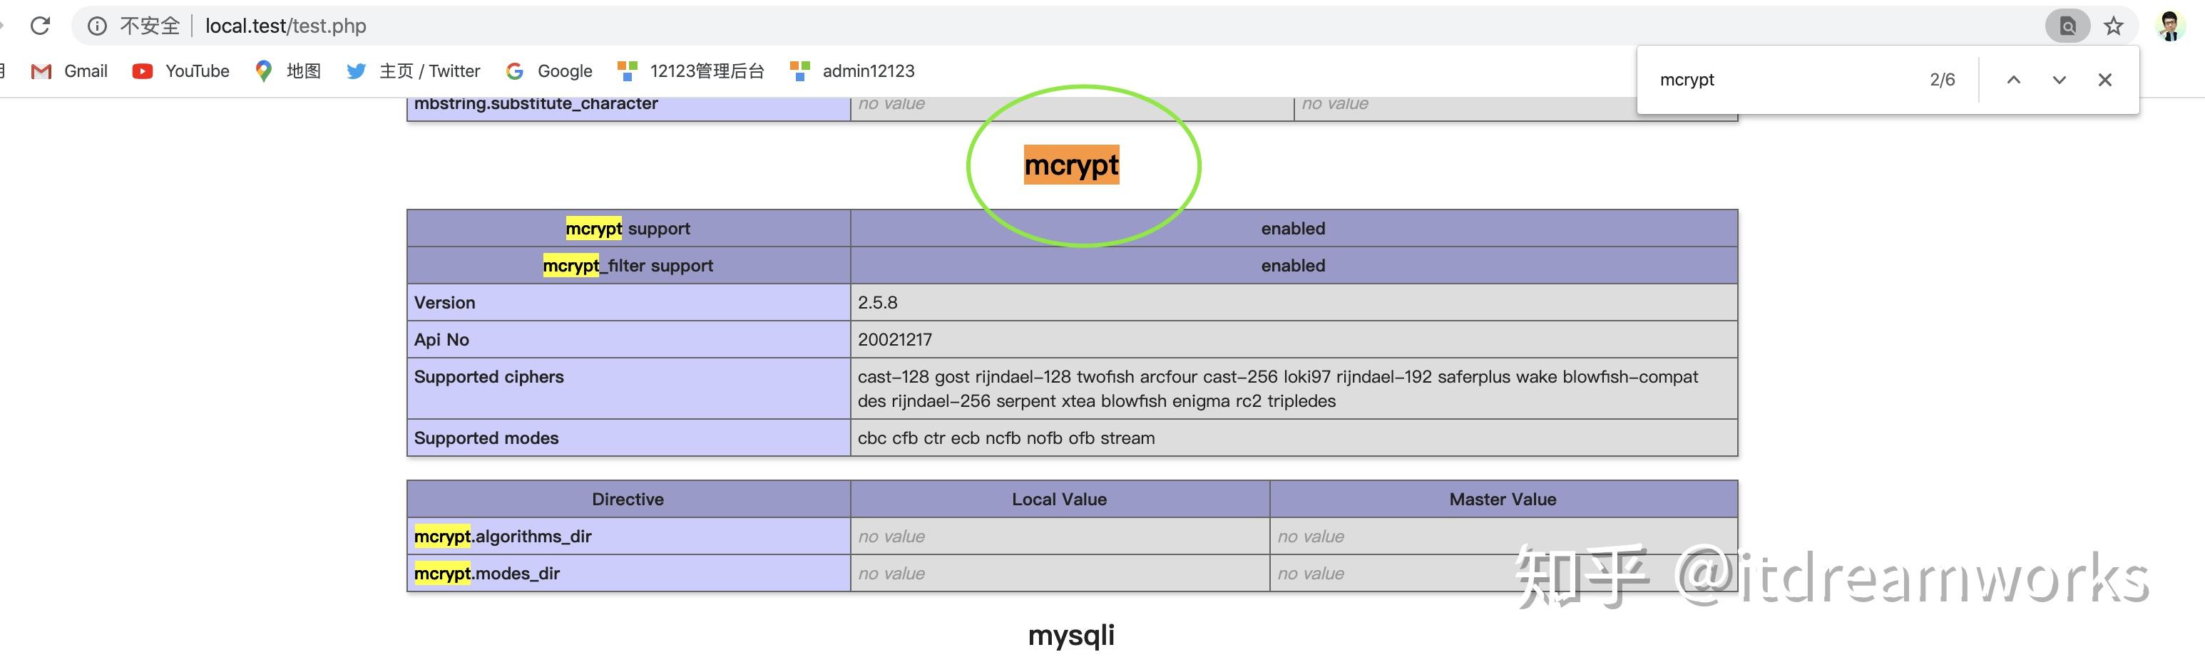Click the address bar URL local.test/test.php
Image resolution: width=2205 pixels, height=667 pixels.
point(285,26)
